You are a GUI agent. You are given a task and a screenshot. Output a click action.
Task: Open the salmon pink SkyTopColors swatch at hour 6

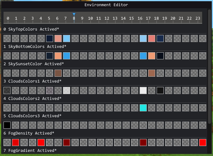(58, 38)
